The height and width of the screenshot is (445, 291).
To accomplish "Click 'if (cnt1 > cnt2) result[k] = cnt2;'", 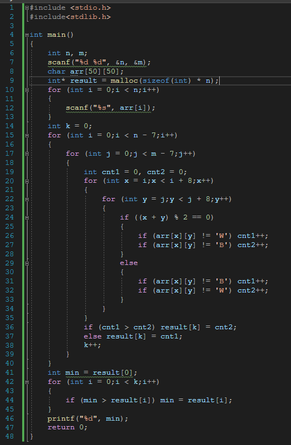I will [x=160, y=327].
